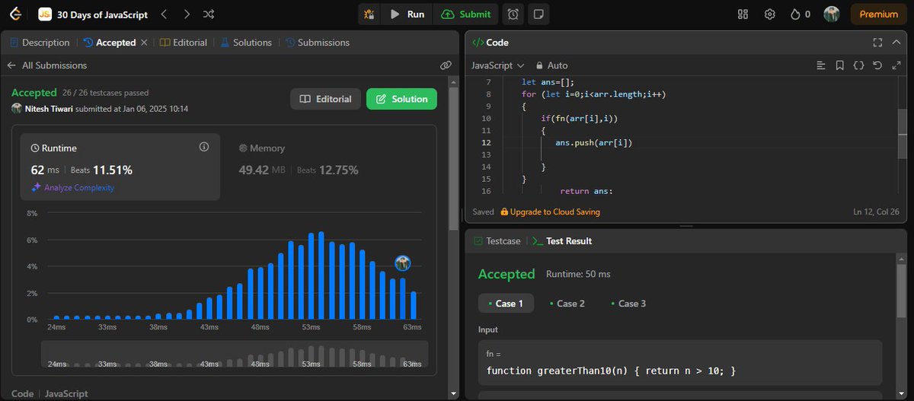The height and width of the screenshot is (401, 914).
Task: Click the streak flame counter
Action: [801, 14]
